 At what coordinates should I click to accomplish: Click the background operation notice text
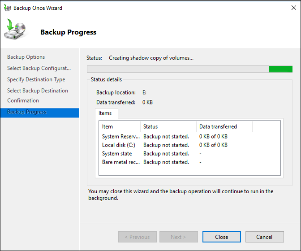pos(181,195)
